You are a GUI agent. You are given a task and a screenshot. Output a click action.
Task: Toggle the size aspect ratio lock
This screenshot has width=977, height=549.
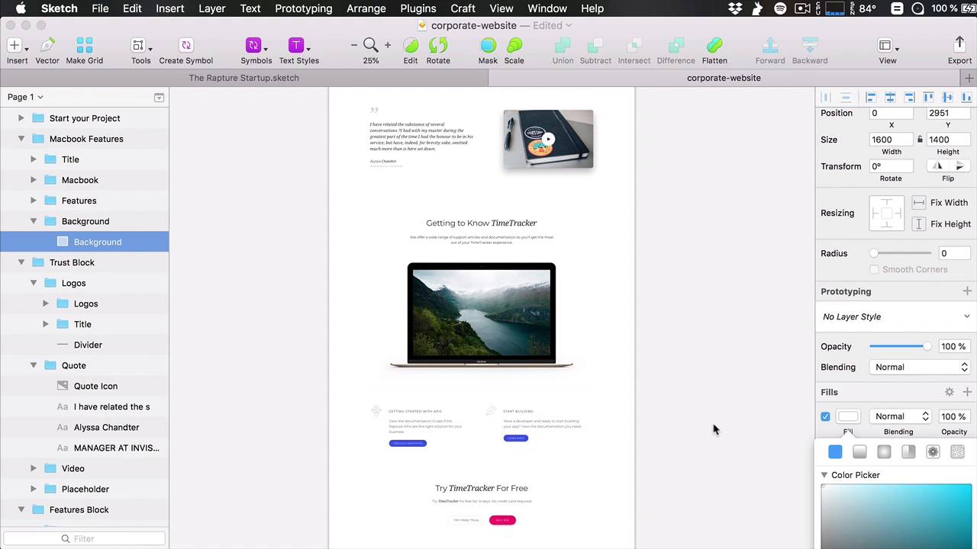(920, 140)
